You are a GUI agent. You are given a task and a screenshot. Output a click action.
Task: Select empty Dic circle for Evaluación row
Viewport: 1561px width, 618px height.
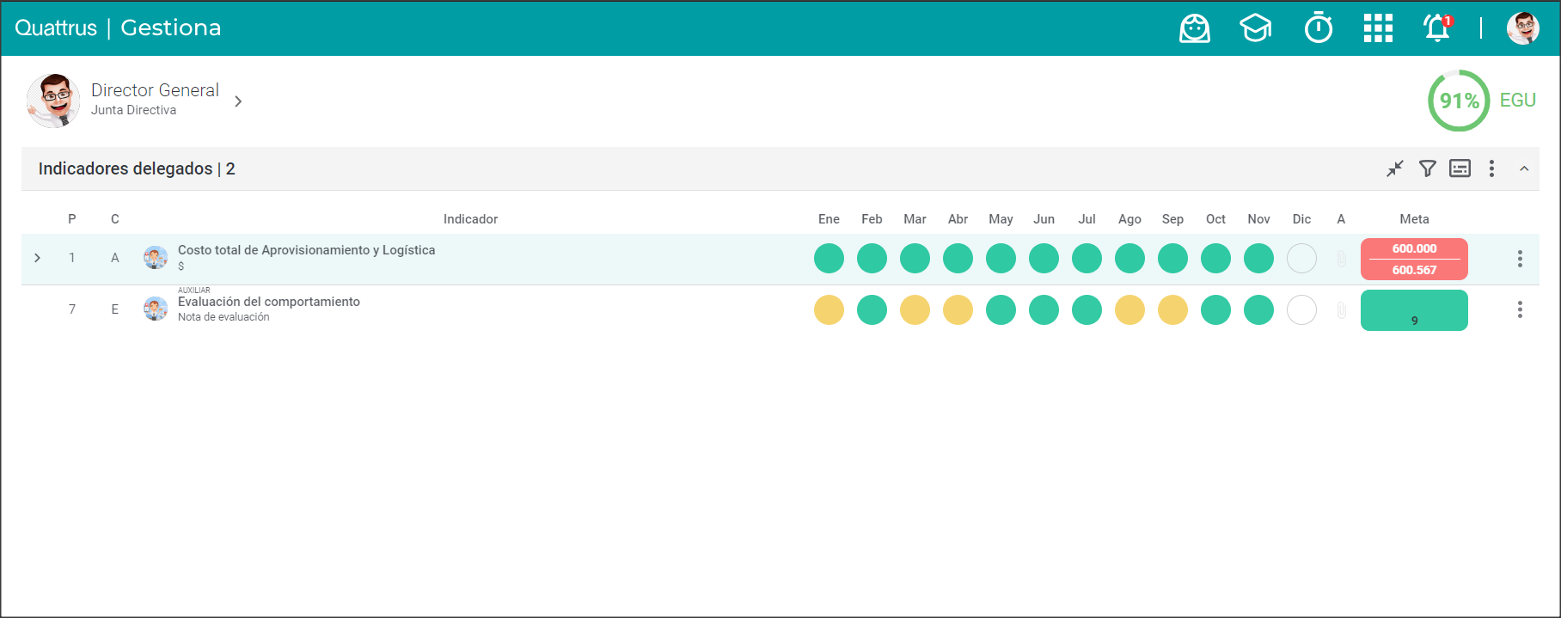1301,310
